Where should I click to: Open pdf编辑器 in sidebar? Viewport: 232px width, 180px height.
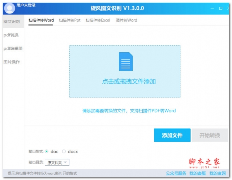click(x=12, y=49)
